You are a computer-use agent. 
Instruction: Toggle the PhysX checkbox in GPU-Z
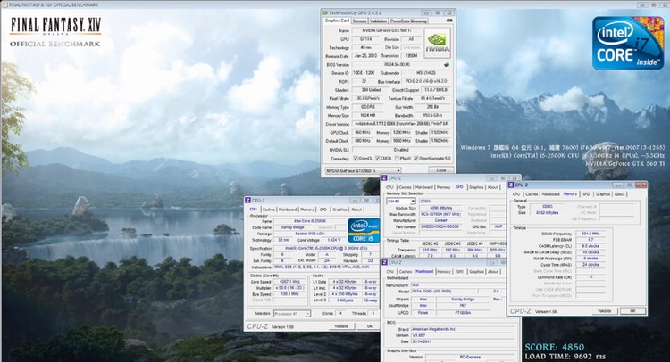[x=398, y=158]
